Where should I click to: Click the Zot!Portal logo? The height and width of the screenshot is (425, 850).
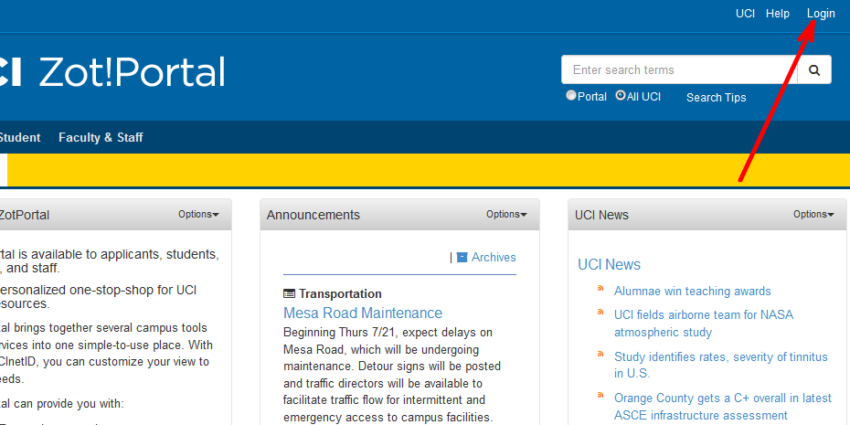pyautogui.click(x=112, y=71)
